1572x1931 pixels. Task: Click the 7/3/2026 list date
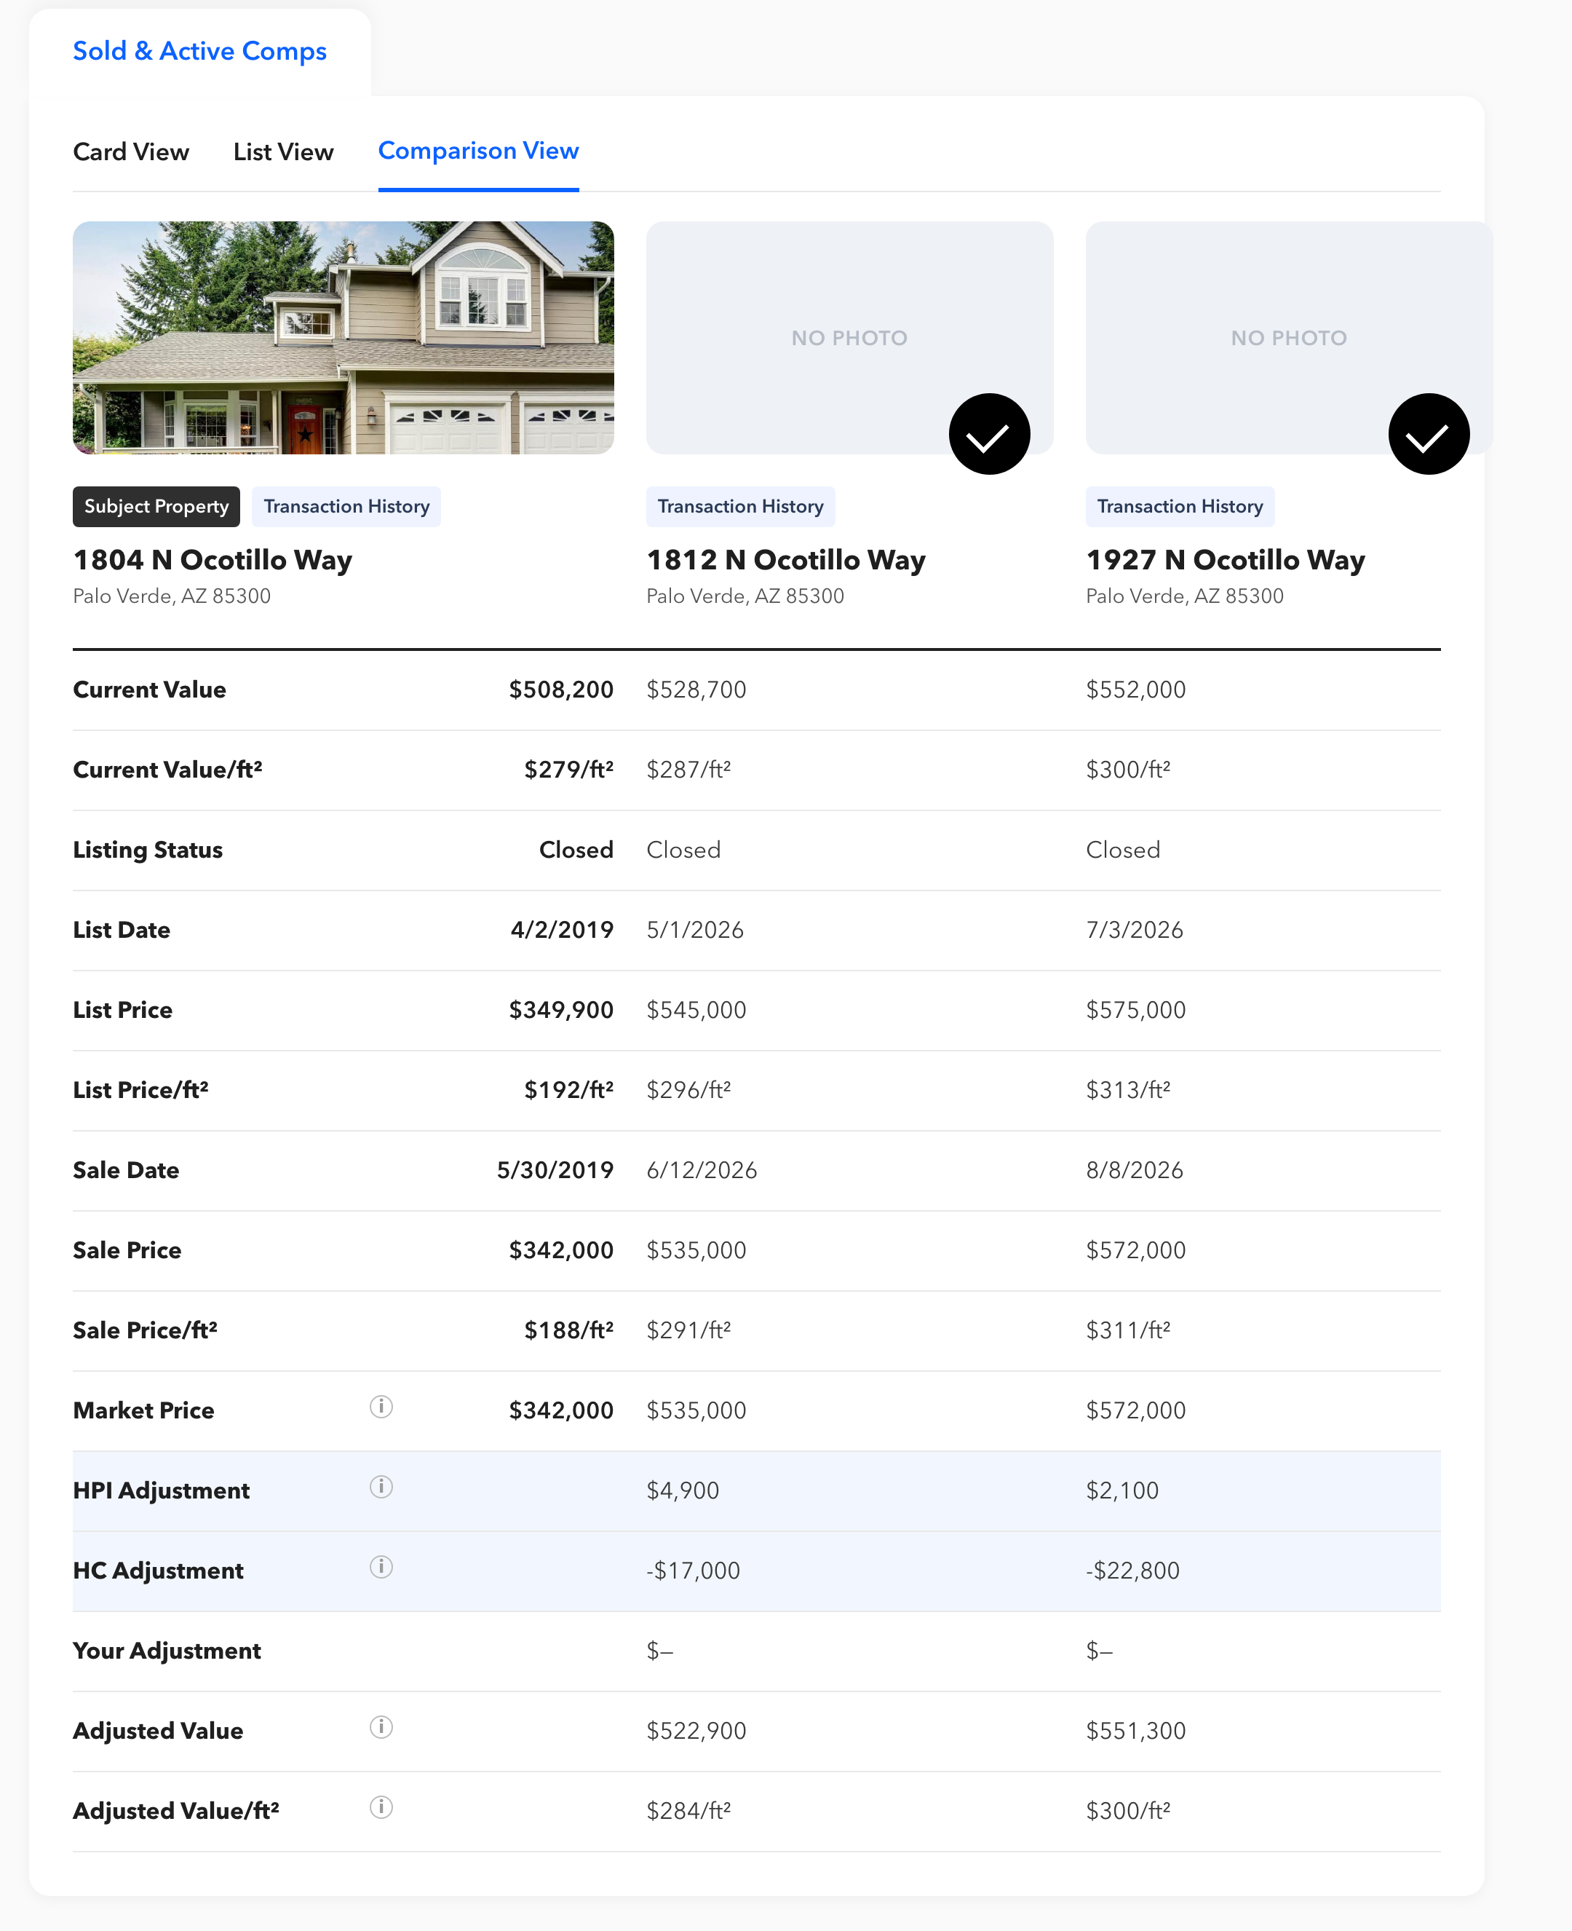(1135, 930)
